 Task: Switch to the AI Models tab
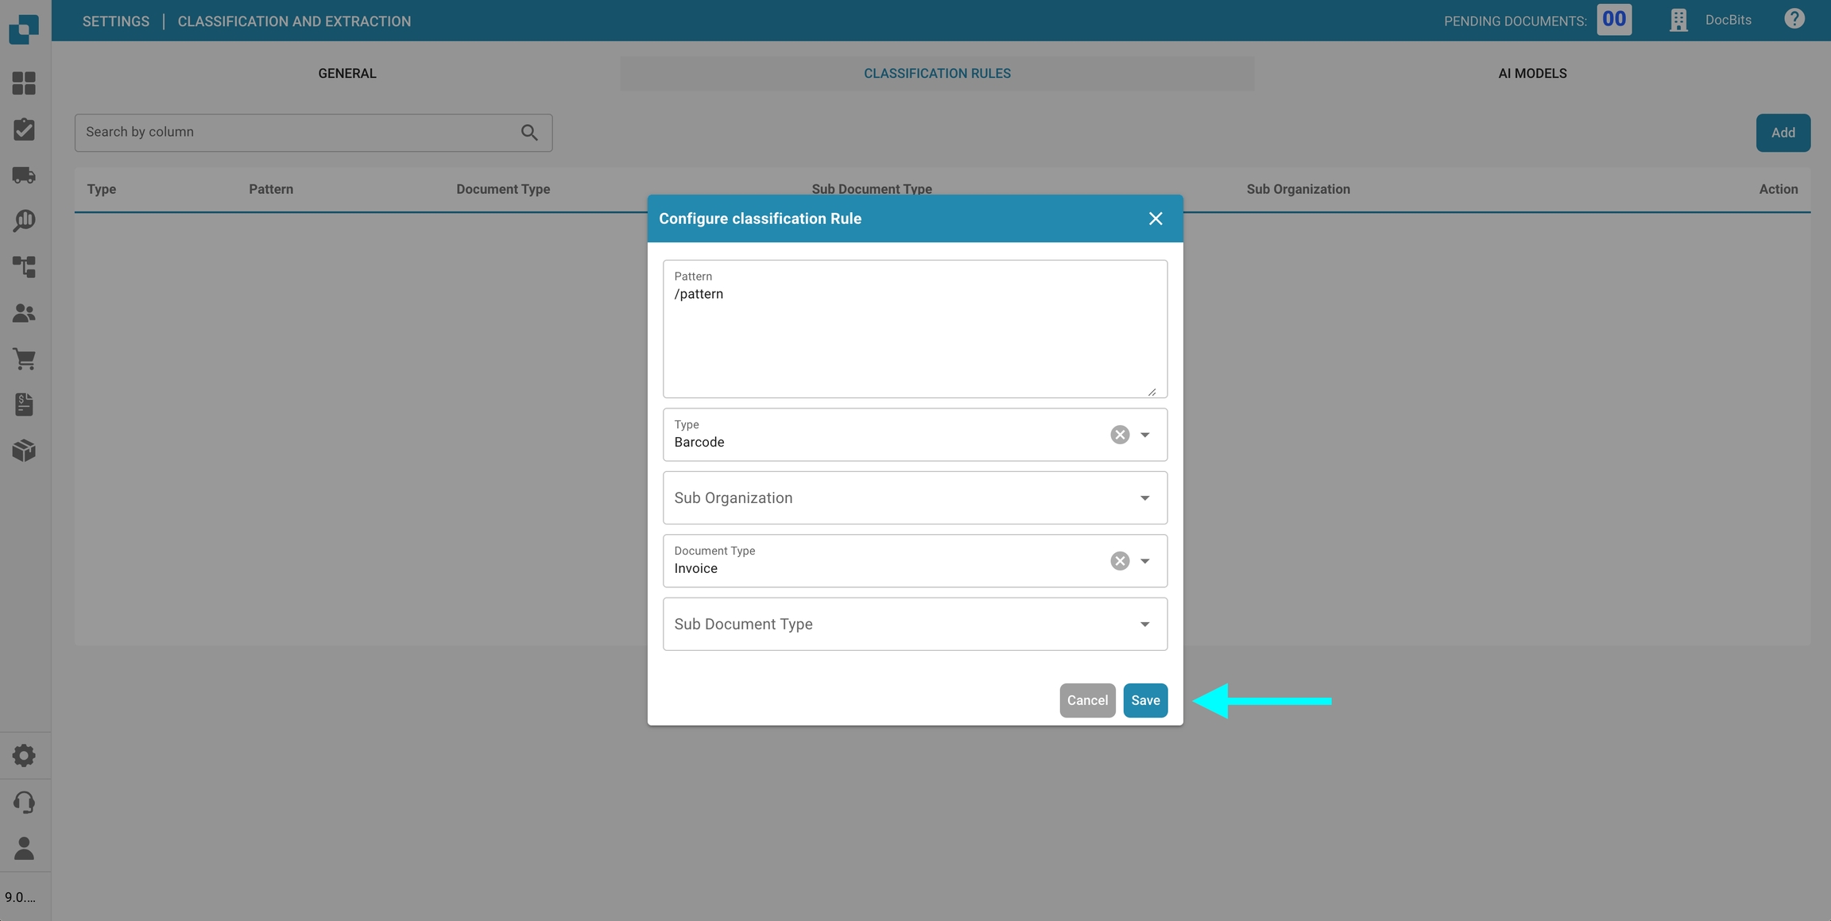[x=1532, y=73]
